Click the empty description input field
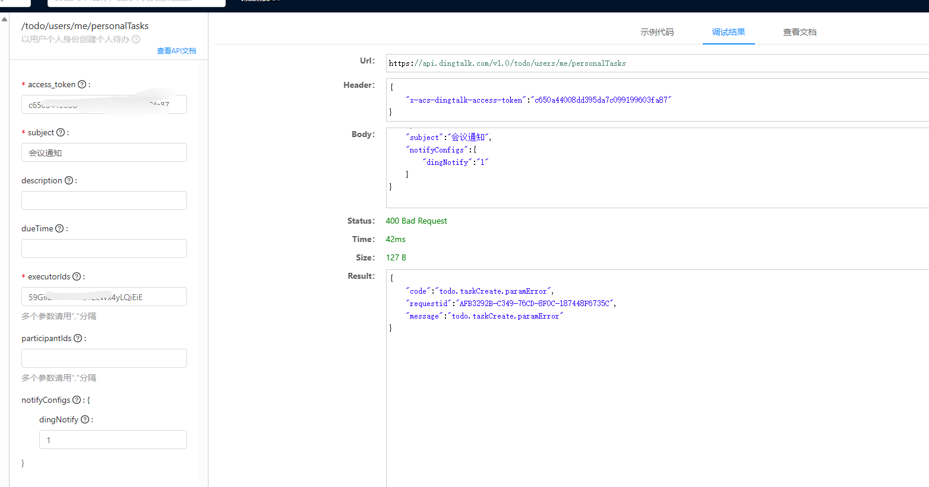This screenshot has height=487, width=929. (x=104, y=200)
